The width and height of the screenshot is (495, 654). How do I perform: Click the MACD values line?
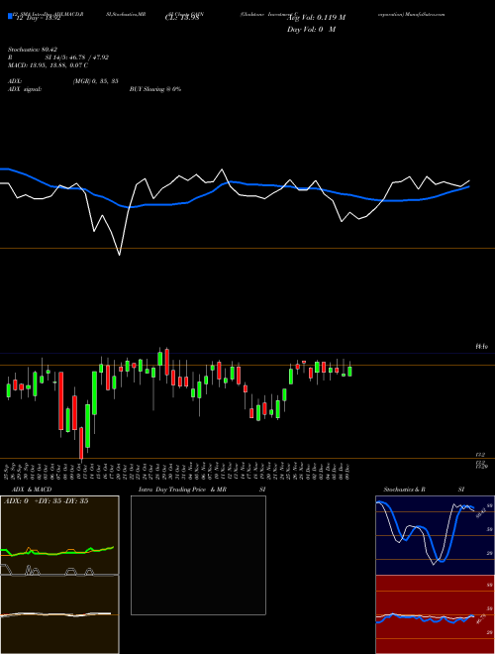point(48,65)
